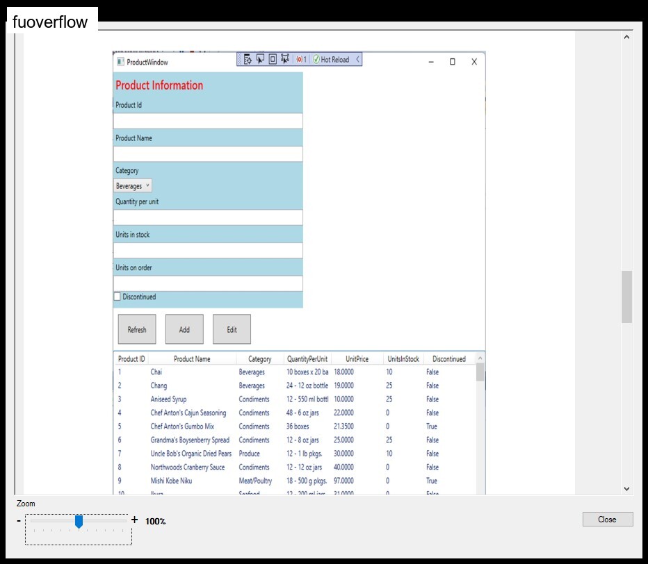Viewport: 648px width, 564px height.
Task: Click the UnitsInStock column header
Action: tap(403, 359)
